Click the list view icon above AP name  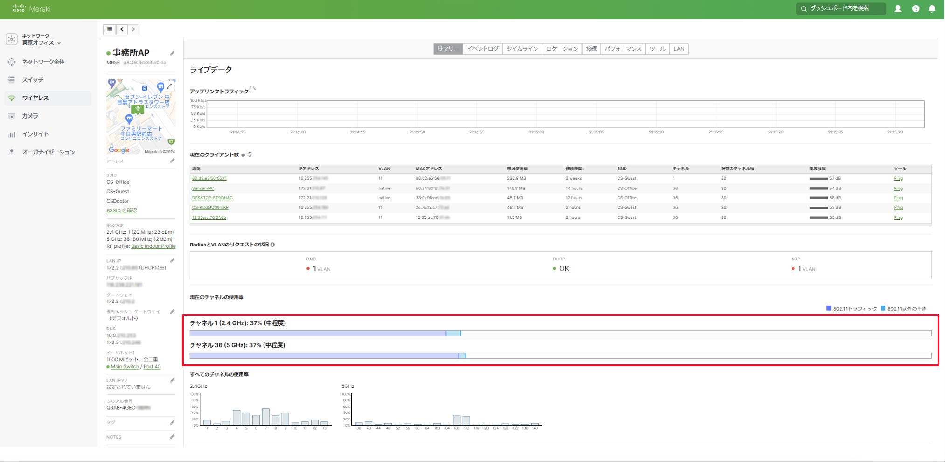[x=110, y=29]
